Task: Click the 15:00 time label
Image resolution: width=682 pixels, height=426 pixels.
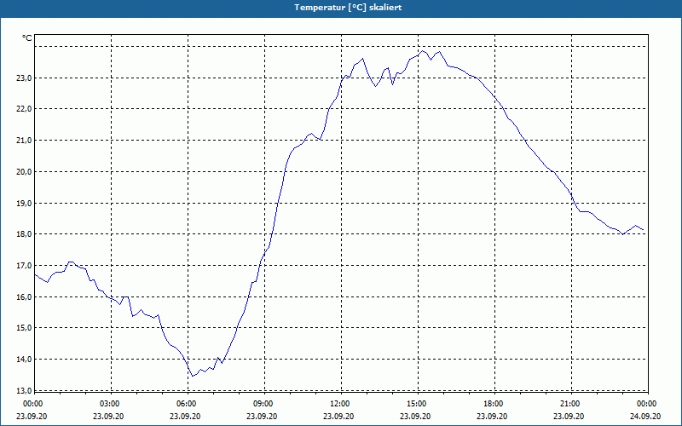Action: click(416, 404)
